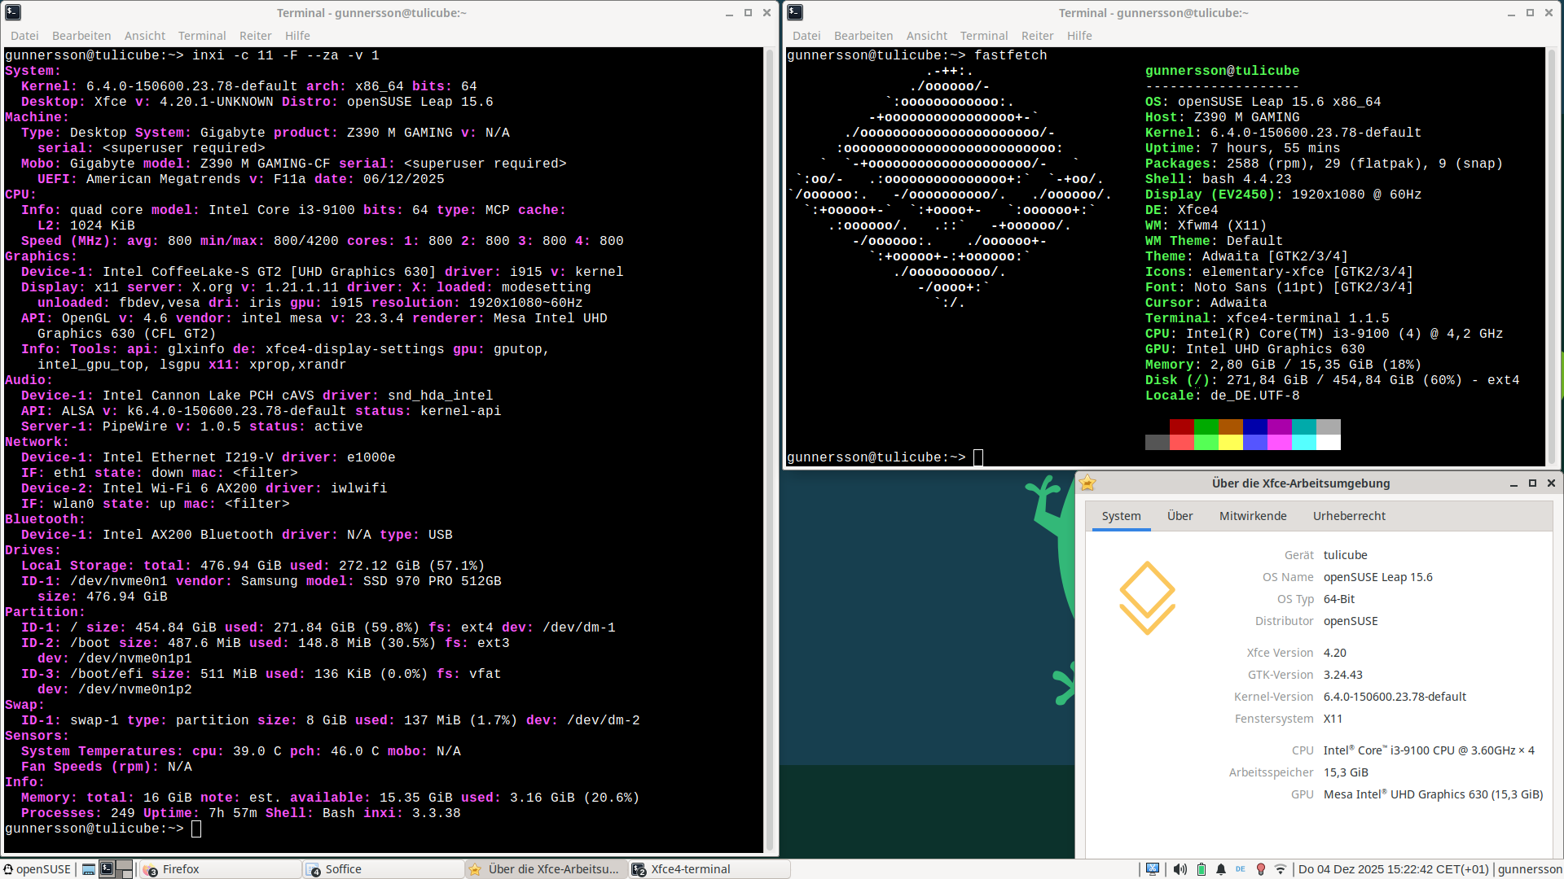
Task: Switch to second workspace in pager
Action: (x=124, y=869)
